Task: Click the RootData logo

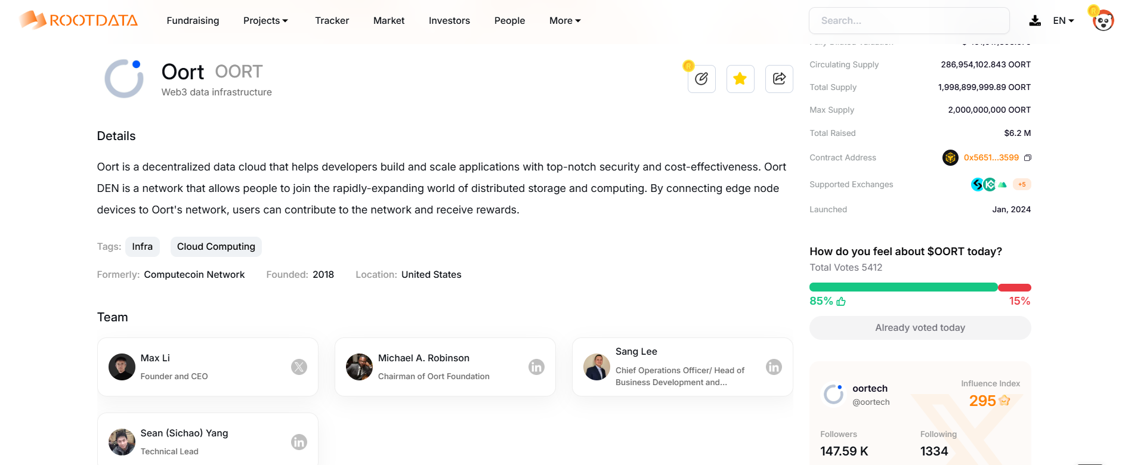Action: [78, 20]
